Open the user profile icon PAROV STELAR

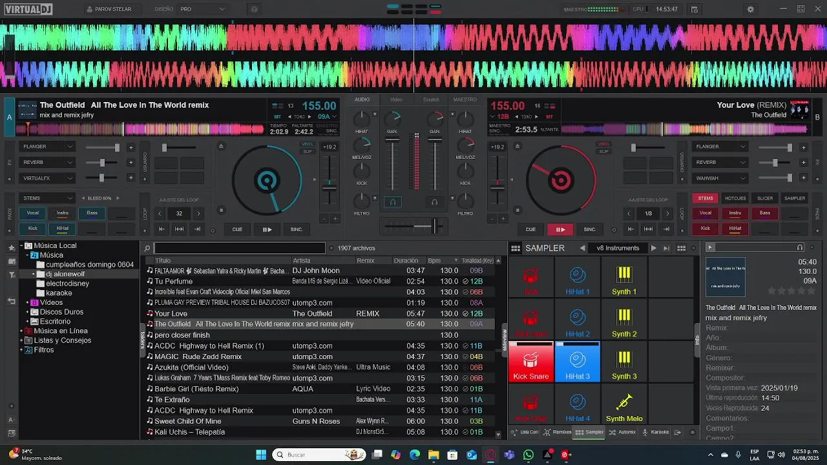point(89,9)
